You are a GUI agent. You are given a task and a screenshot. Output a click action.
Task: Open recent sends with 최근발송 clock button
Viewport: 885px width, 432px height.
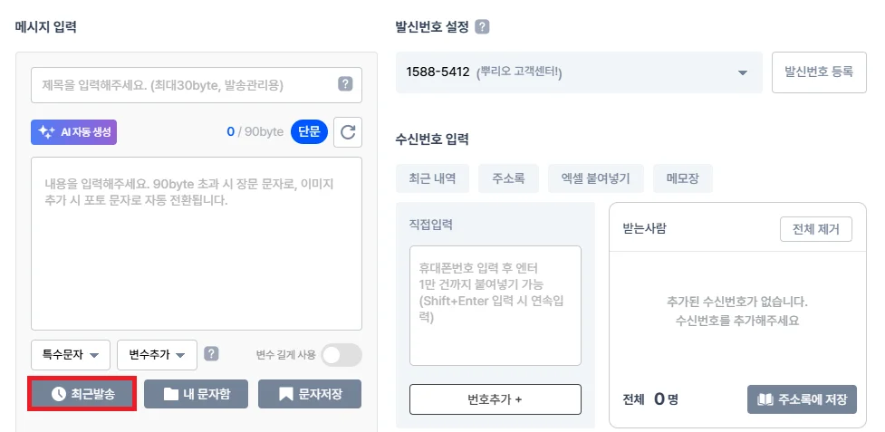(82, 394)
